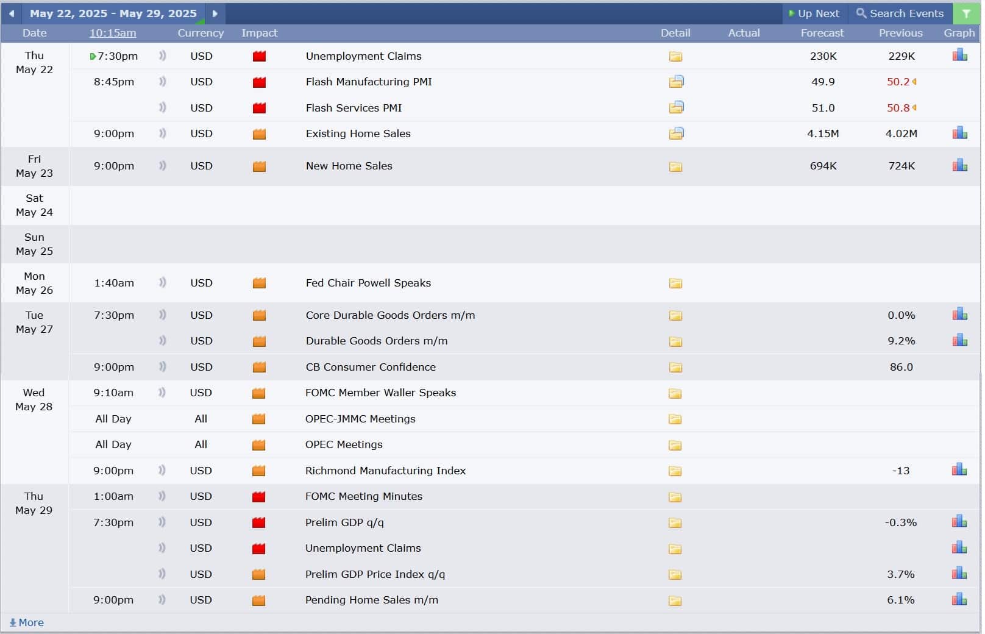The width and height of the screenshot is (985, 634).
Task: Open detail folder for OPEC Meetings
Action: coord(675,445)
